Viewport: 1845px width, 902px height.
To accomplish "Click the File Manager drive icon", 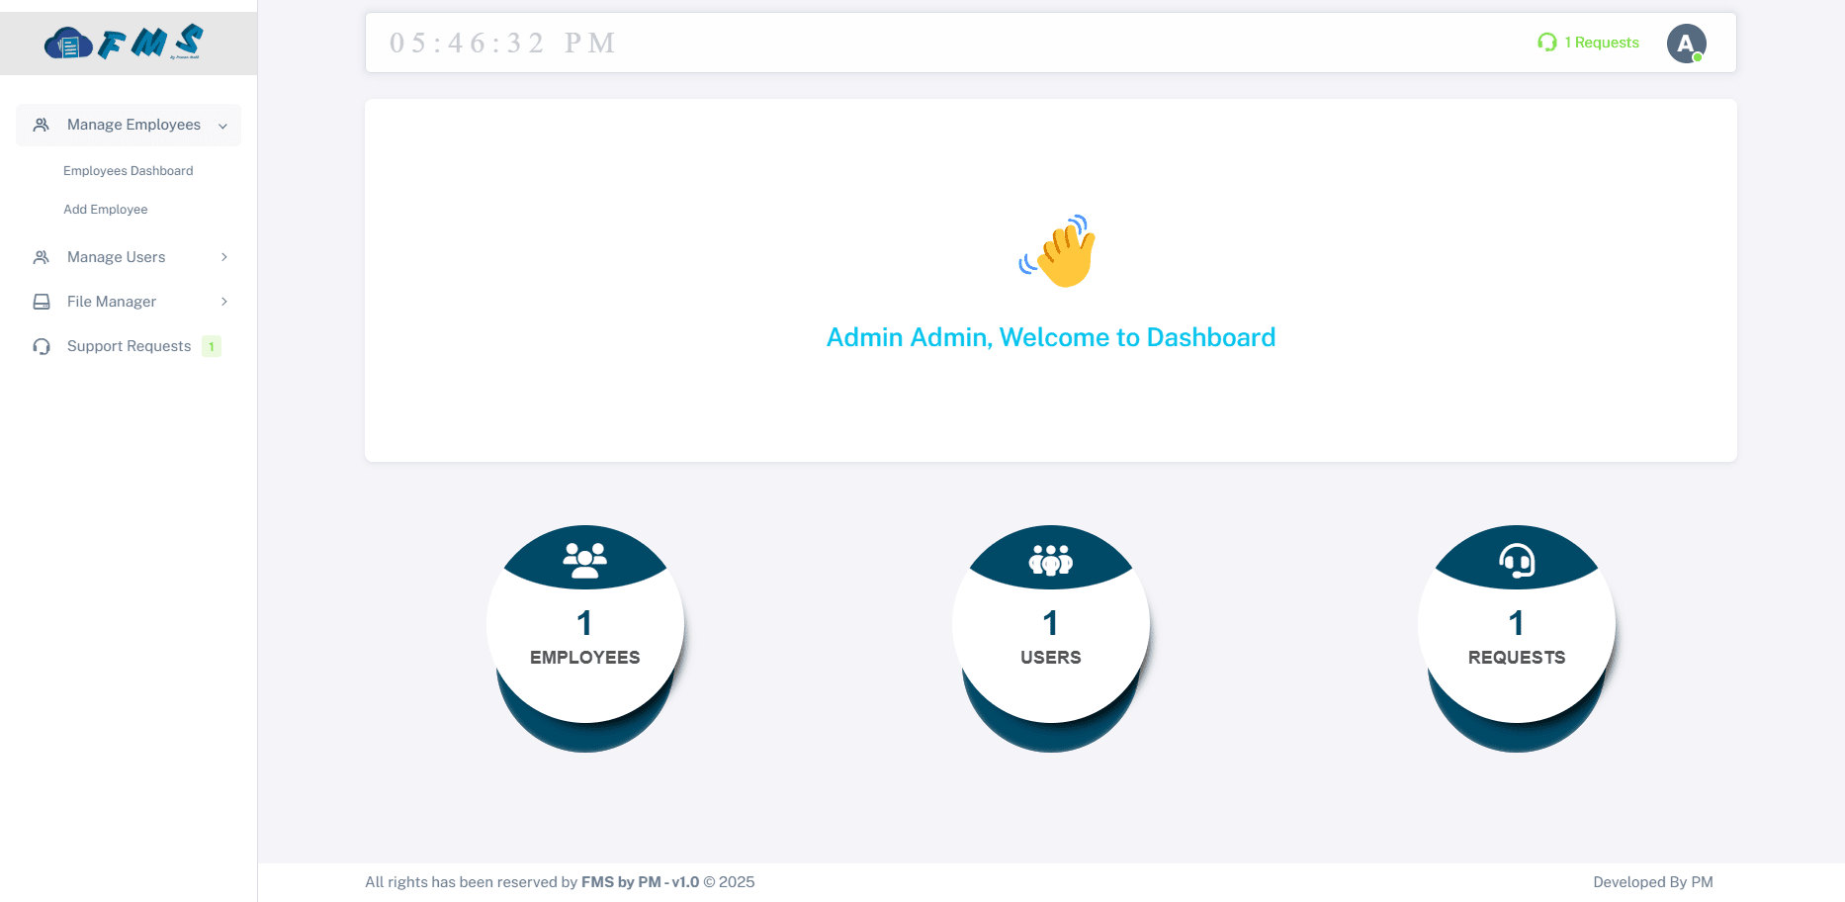I will point(42,302).
